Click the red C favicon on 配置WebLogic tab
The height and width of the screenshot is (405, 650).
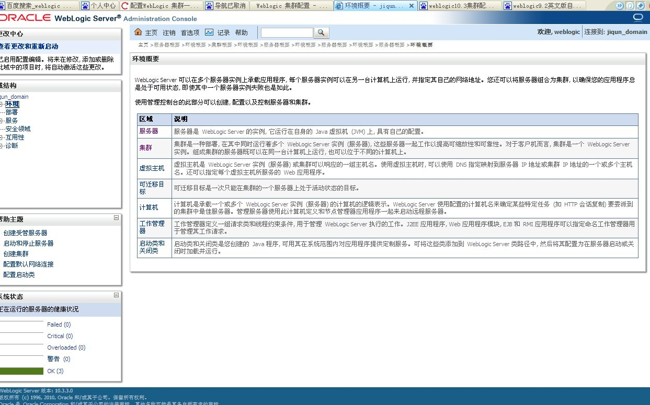(124, 6)
